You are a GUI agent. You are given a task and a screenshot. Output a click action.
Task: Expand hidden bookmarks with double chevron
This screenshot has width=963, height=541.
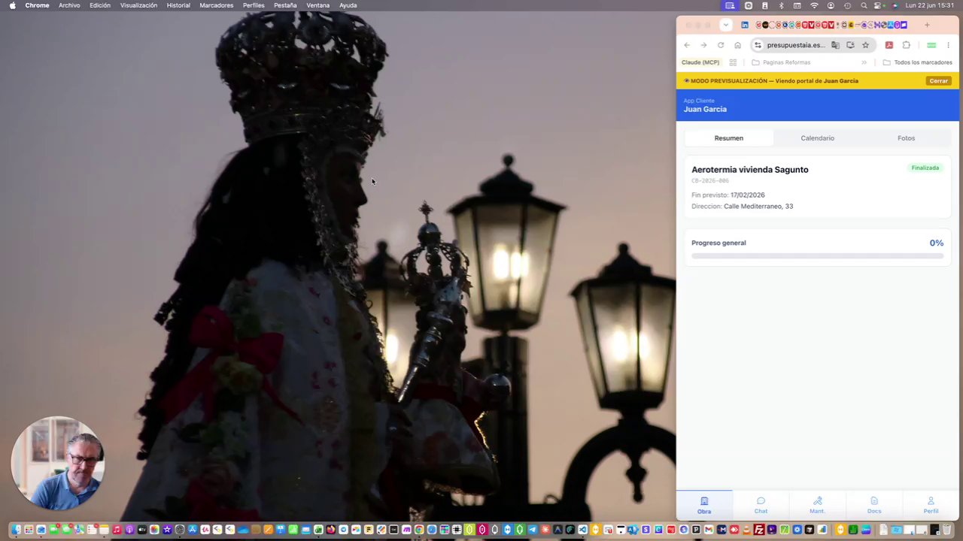click(864, 62)
